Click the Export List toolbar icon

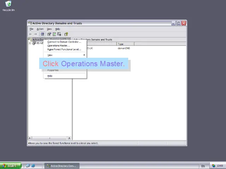coord(59,34)
